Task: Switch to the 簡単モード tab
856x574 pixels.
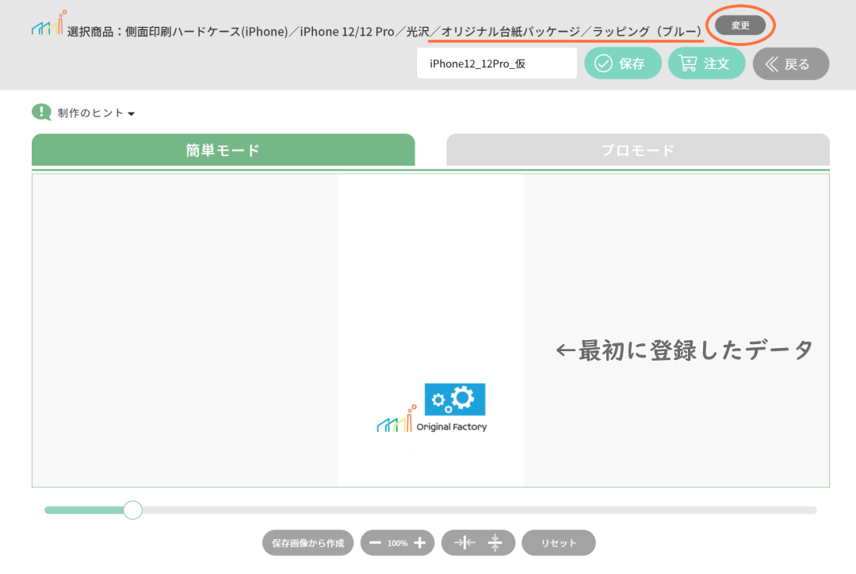Action: pos(224,150)
